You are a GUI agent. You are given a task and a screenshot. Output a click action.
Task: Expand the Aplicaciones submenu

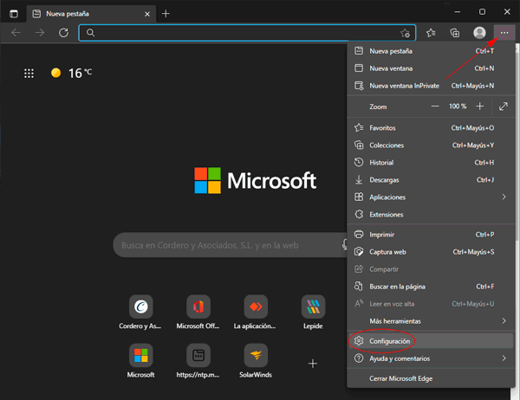point(430,197)
